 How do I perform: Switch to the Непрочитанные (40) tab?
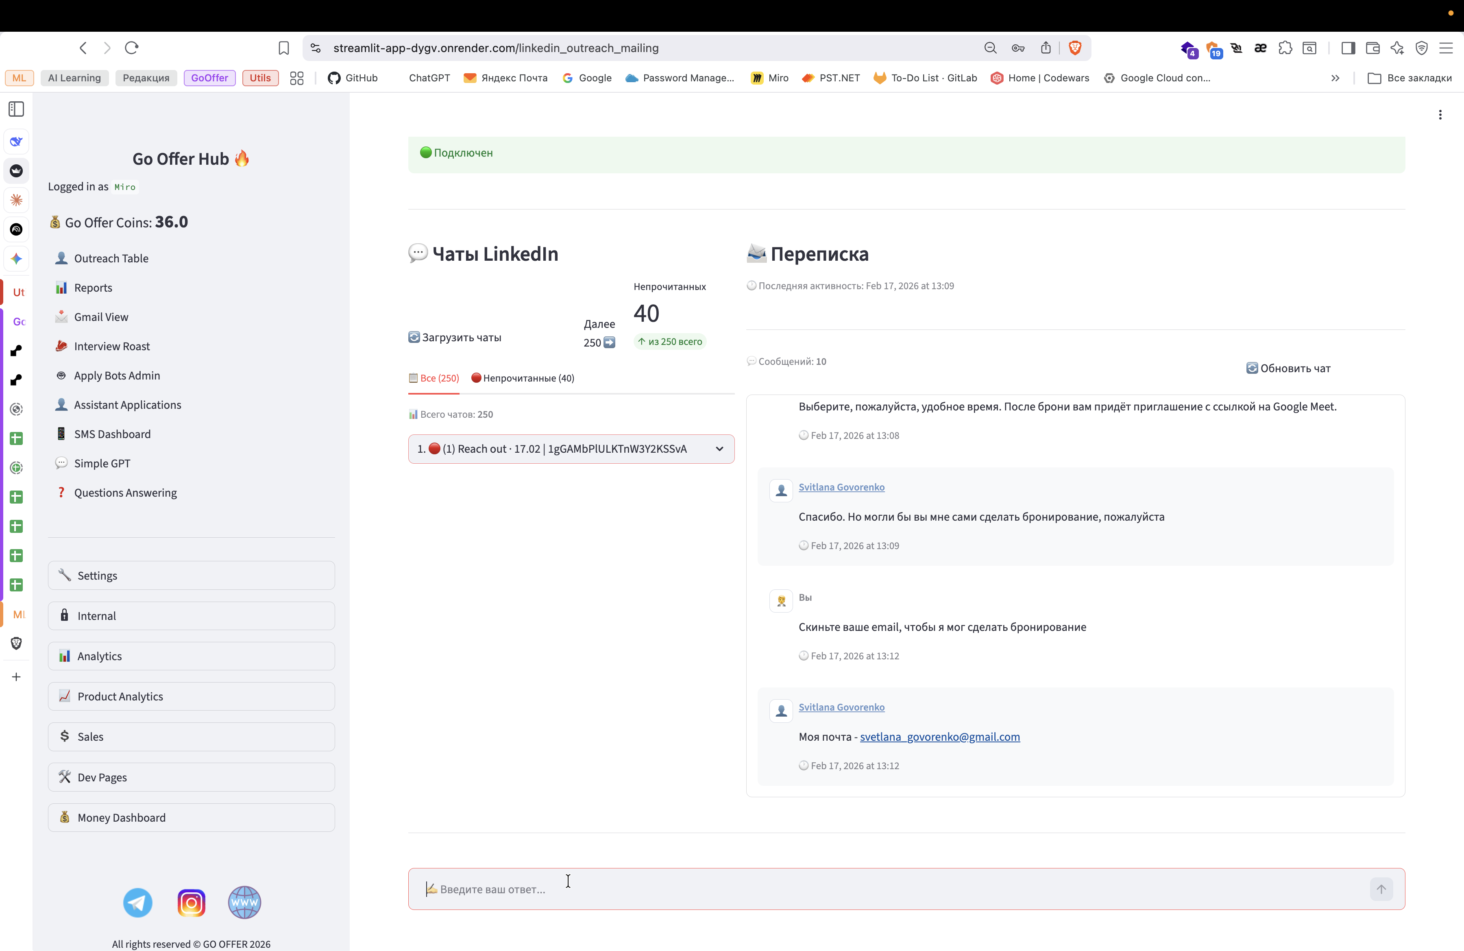(522, 378)
